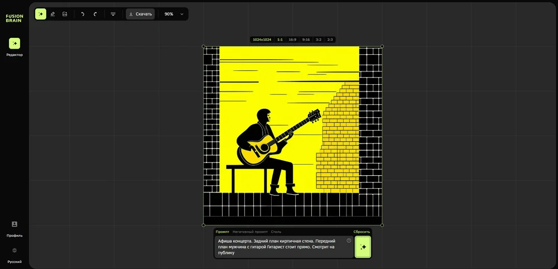Viewport: 558px width, 269px height.
Task: Click the Fusion Brain logo
Action: [x=15, y=18]
